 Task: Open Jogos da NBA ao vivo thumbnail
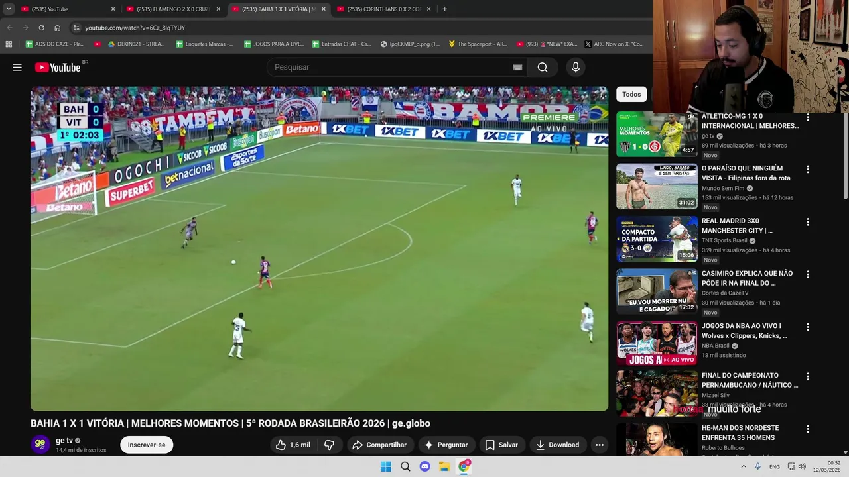pyautogui.click(x=657, y=344)
